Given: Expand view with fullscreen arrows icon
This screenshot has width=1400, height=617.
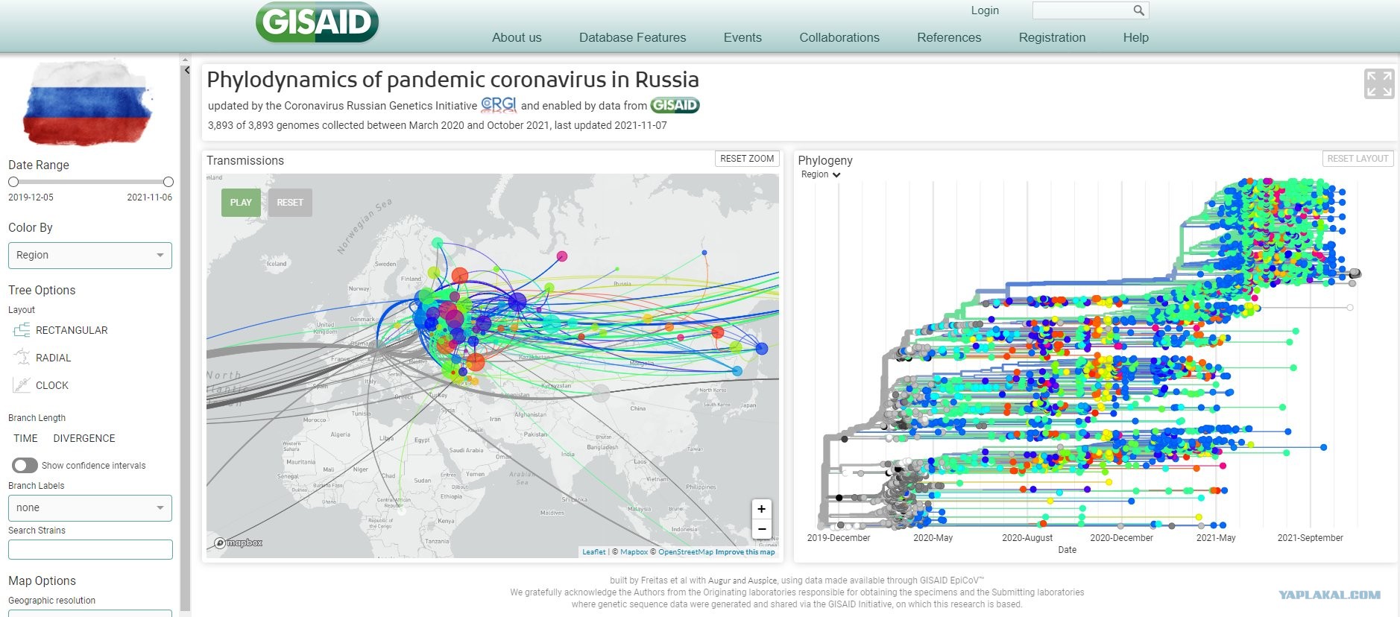Looking at the screenshot, I should click(1379, 83).
